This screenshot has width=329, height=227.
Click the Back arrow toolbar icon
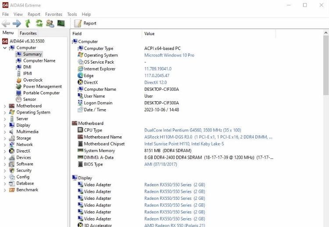coord(6,23)
